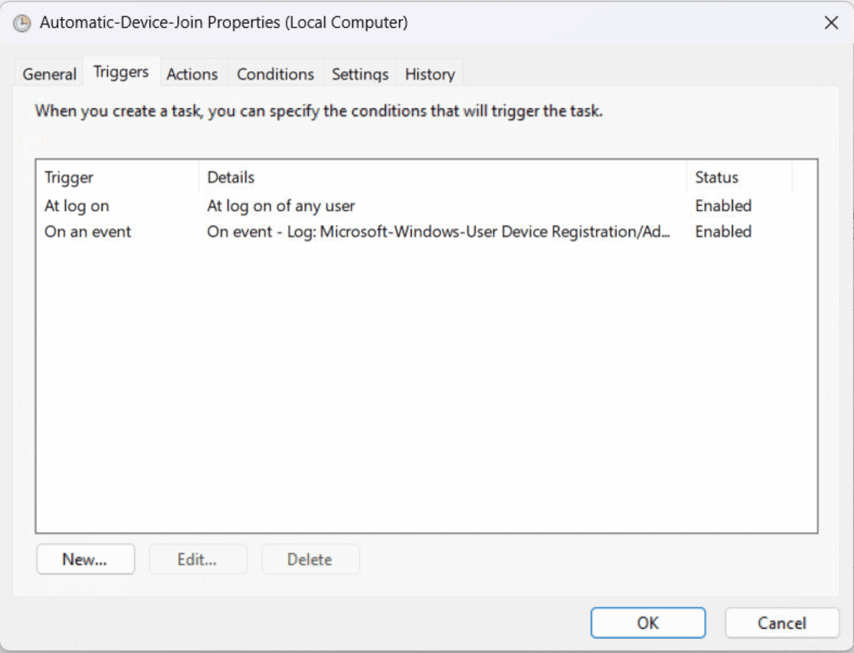Viewport: 854px width, 653px height.
Task: Click the truncated event log details text
Action: 438,231
